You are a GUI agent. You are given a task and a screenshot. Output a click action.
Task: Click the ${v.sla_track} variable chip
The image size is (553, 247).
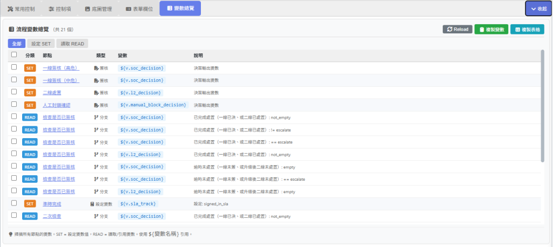coord(138,204)
